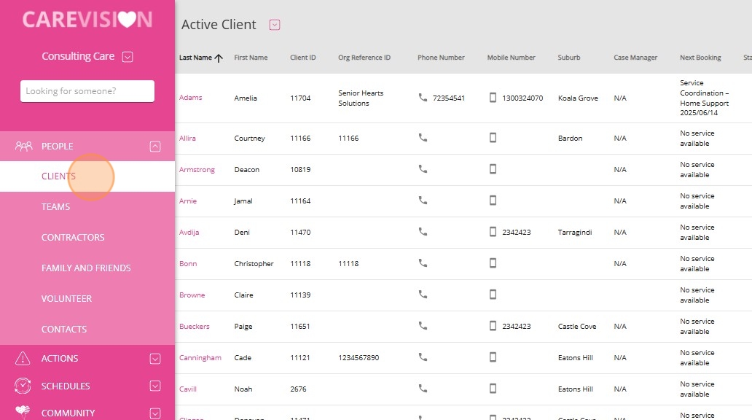Select Client ID 11704 cell
This screenshot has height=420, width=752.
point(300,98)
